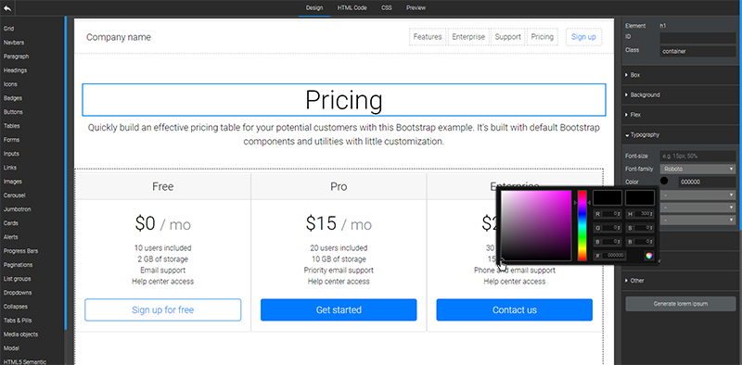Screen dimensions: 742x365
Task: Click the Class field containing container
Action: (x=697, y=51)
